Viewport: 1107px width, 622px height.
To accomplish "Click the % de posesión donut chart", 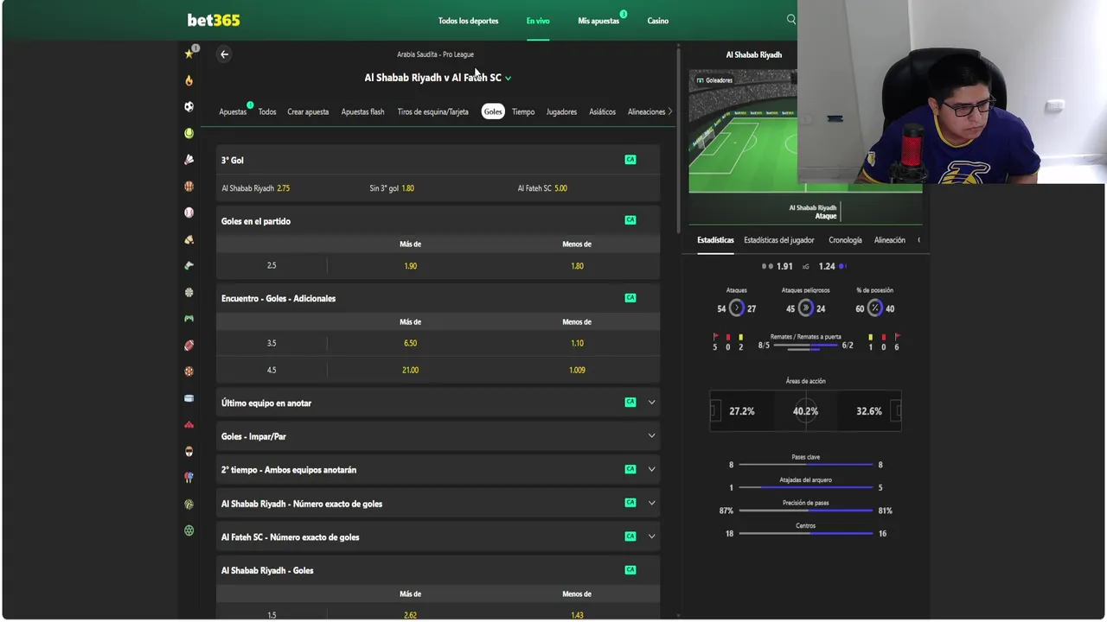I will pos(874,308).
